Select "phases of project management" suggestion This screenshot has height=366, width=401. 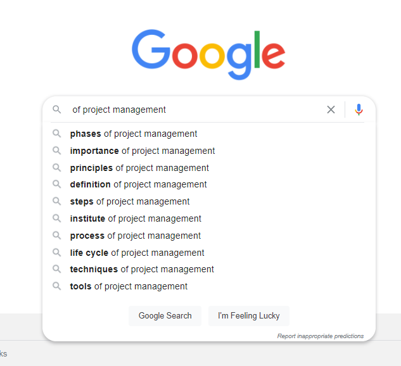[x=134, y=134]
